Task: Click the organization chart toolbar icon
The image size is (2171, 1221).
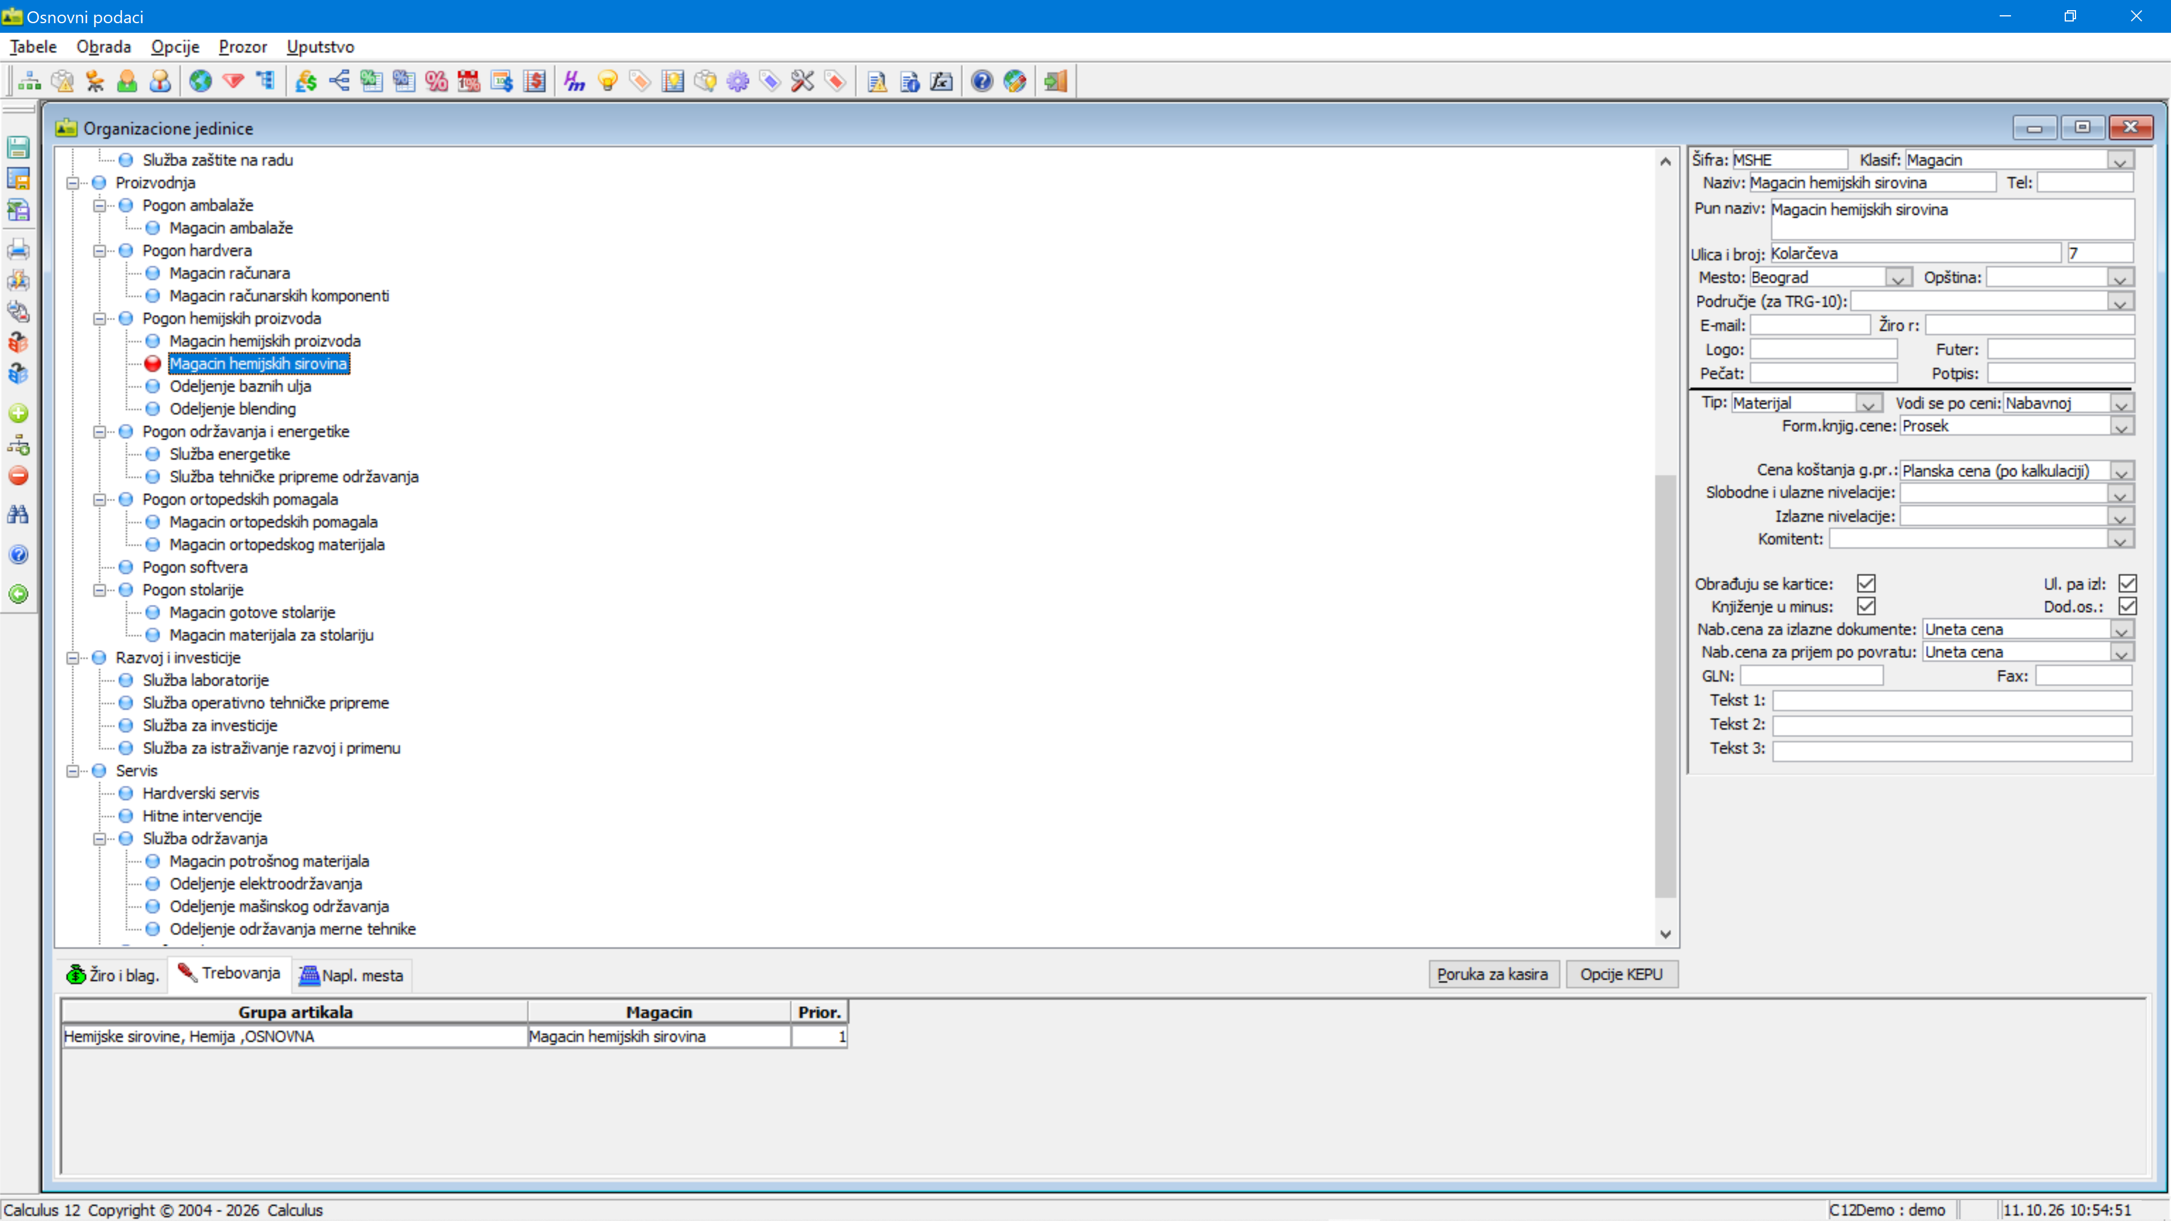Action: (x=29, y=81)
